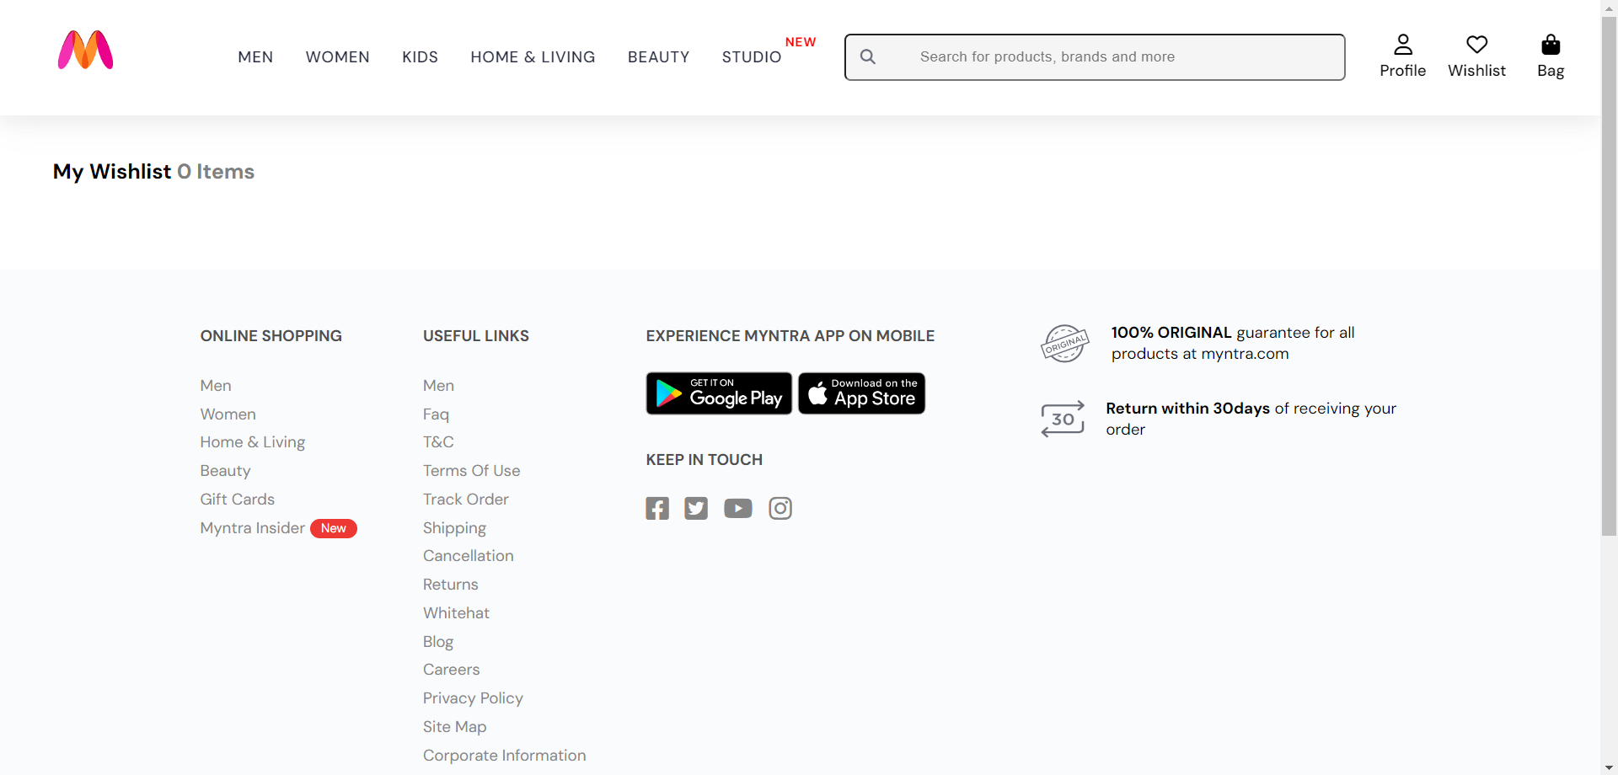Image resolution: width=1618 pixels, height=775 pixels.
Task: Open the WOMEN category menu
Action: pos(337,56)
